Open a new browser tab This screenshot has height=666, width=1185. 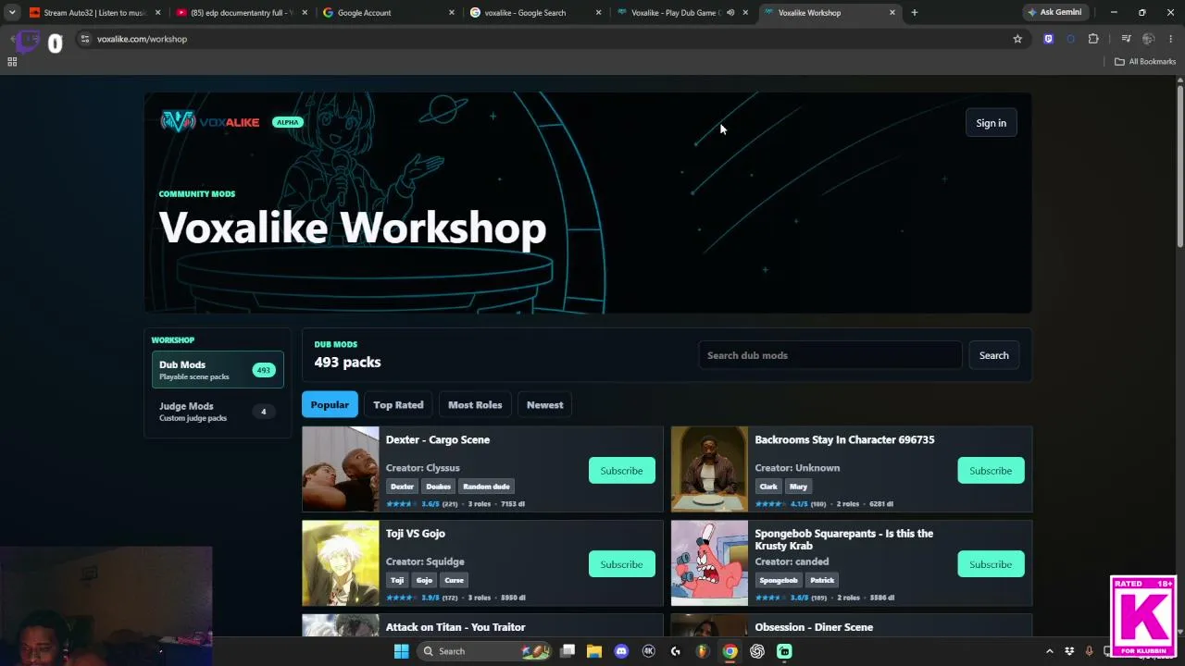(915, 13)
